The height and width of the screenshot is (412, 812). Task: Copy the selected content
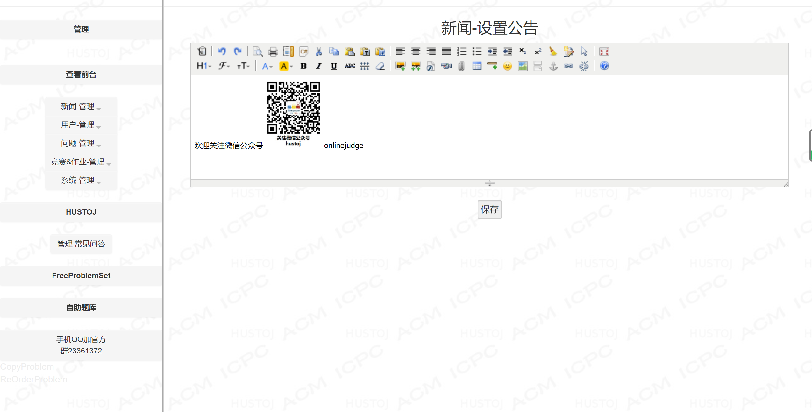point(334,51)
